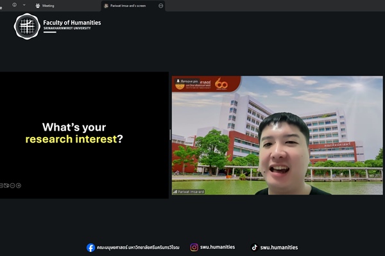This screenshot has width=385, height=256.
Task: Click the TikTok icon in footer
Action: pos(255,248)
